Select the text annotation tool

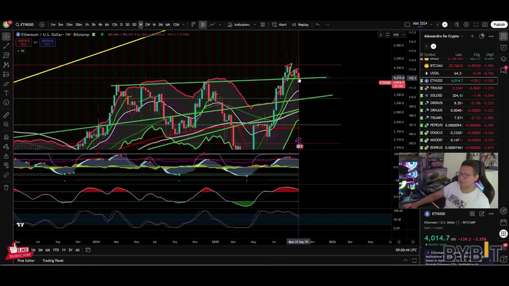point(6,93)
